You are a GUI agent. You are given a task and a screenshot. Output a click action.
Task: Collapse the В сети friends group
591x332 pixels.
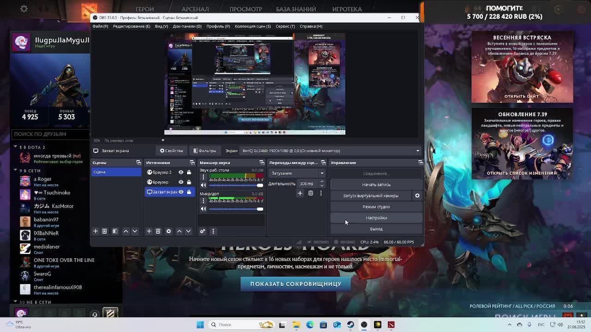click(x=15, y=171)
